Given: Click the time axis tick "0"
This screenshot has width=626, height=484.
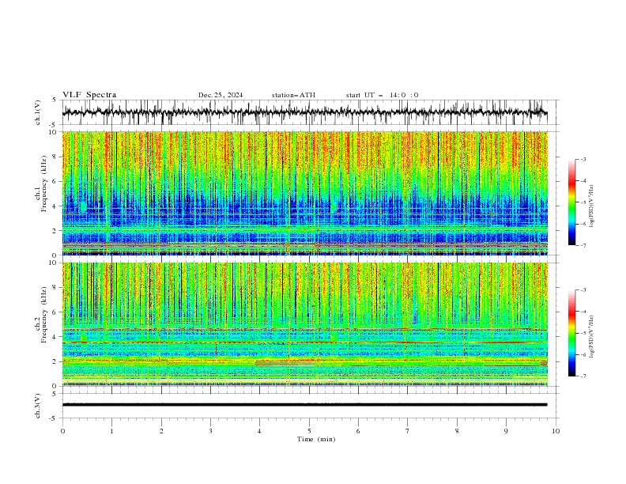Looking at the screenshot, I should coord(62,431).
